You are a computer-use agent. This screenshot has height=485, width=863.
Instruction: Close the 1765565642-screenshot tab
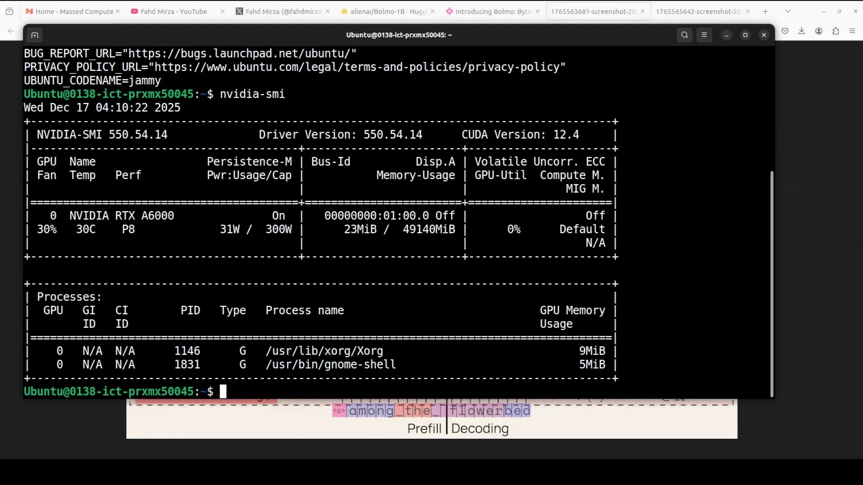(748, 11)
